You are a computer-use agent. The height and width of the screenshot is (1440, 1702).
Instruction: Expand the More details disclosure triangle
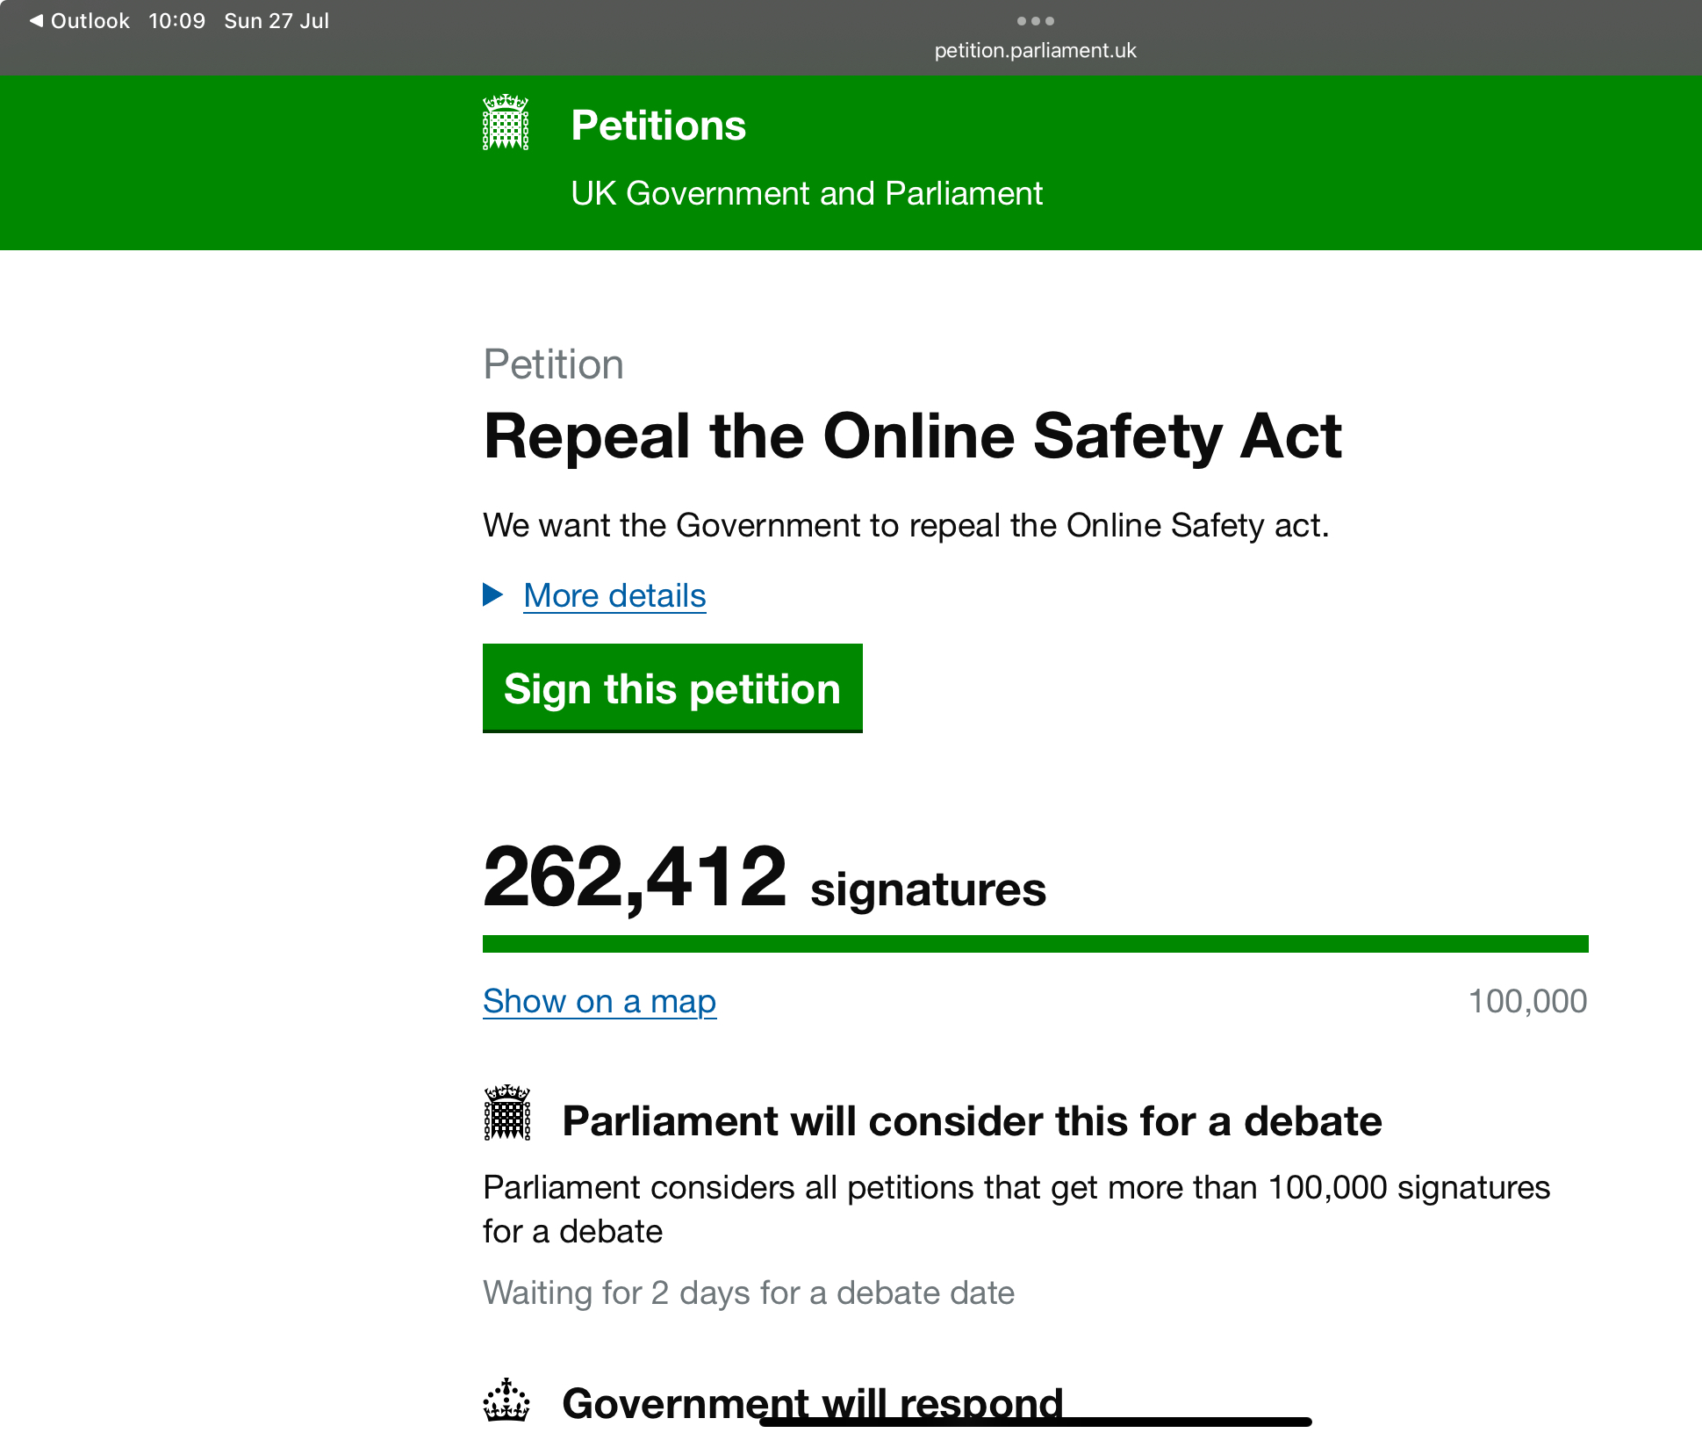click(493, 595)
